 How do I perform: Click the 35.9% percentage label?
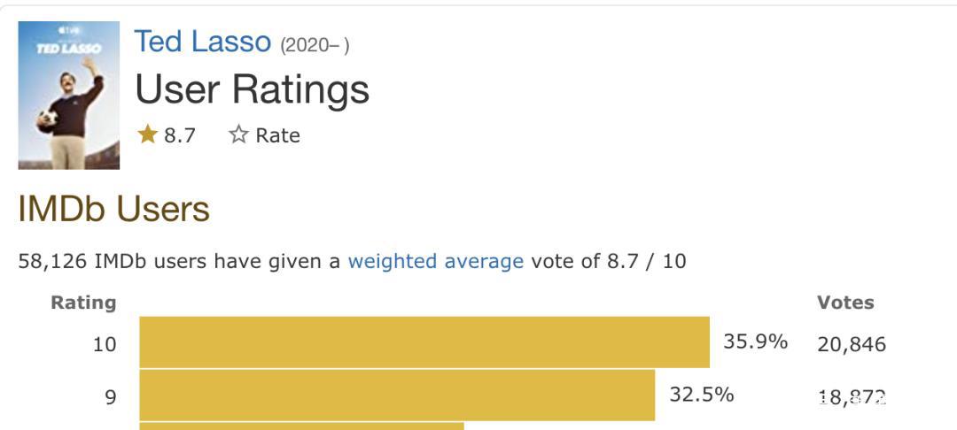coord(755,342)
